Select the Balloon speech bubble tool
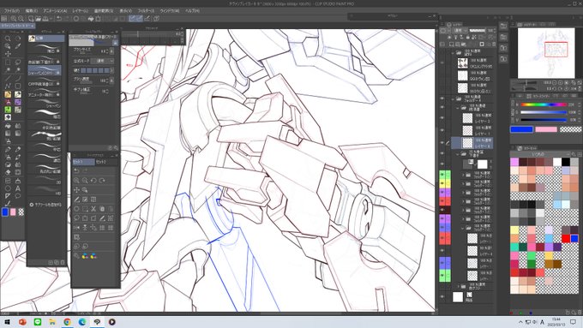Image resolution: width=583 pixels, height=328 pixels. [x=17, y=196]
